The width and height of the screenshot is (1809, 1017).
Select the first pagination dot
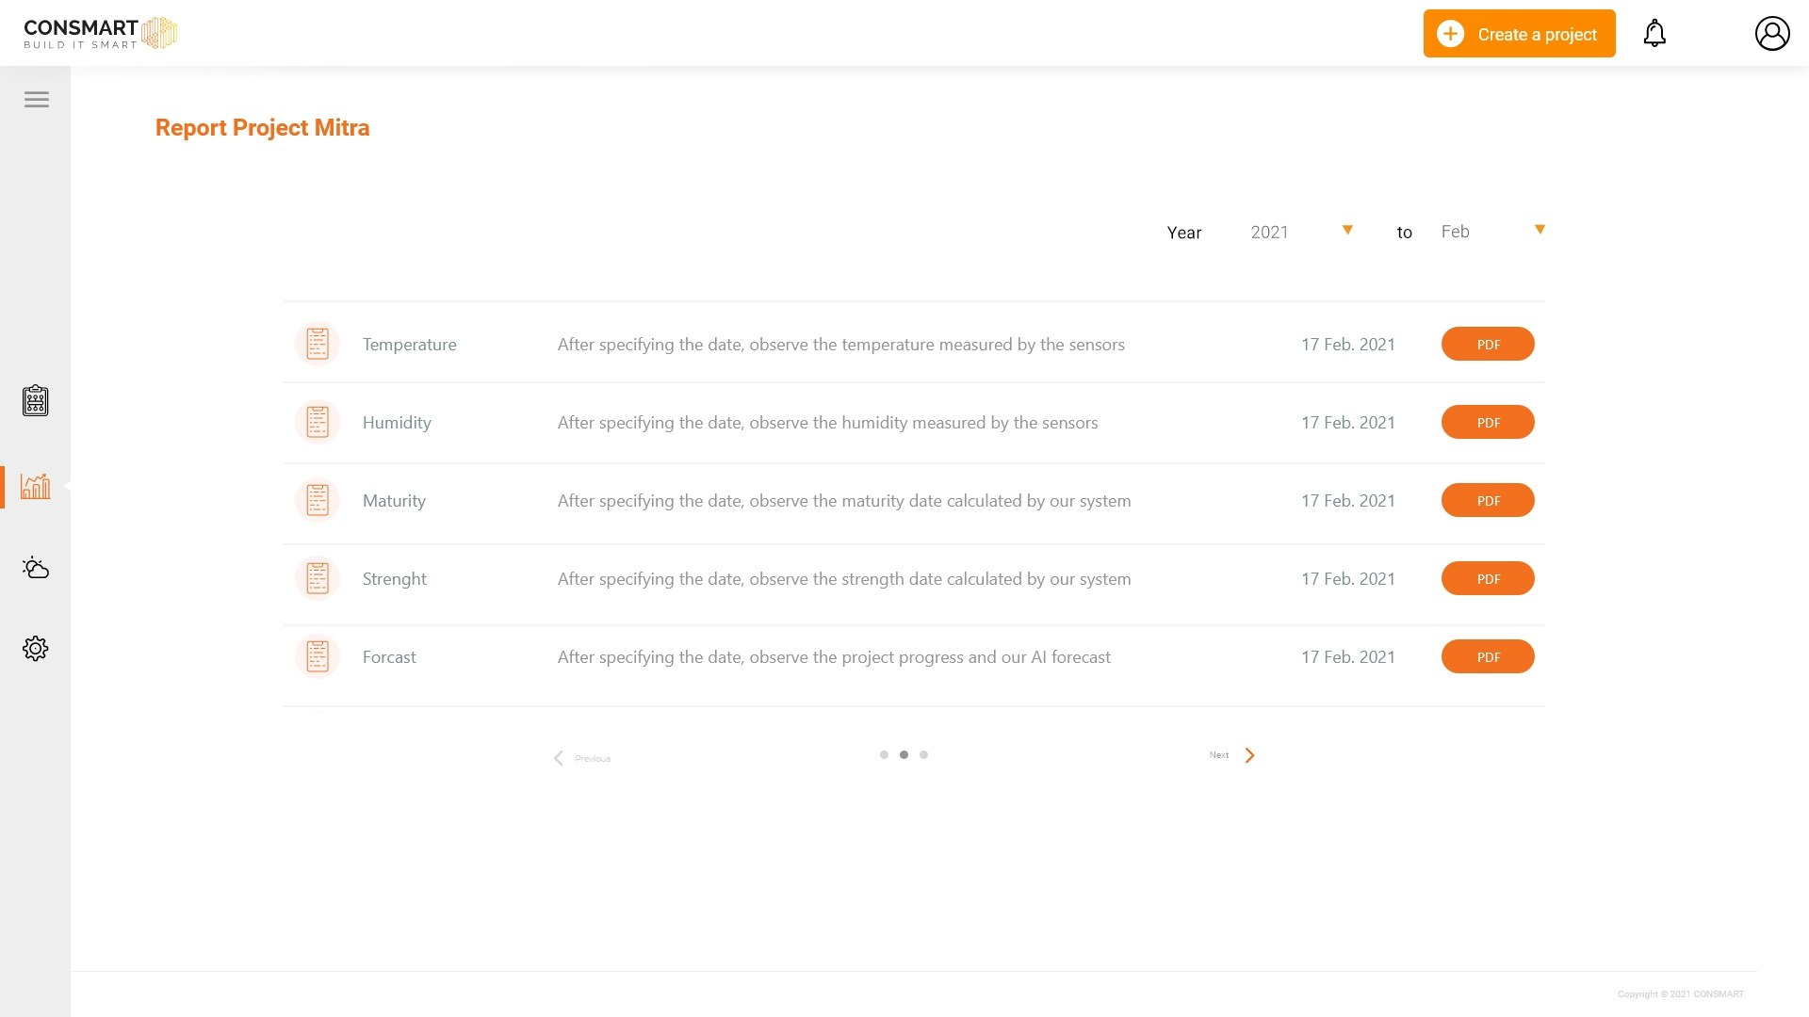(x=884, y=755)
